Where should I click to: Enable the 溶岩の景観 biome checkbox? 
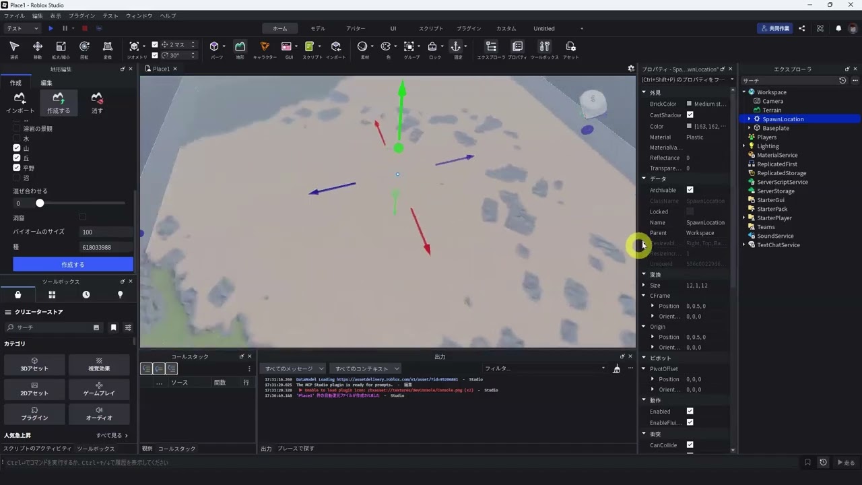click(x=17, y=129)
